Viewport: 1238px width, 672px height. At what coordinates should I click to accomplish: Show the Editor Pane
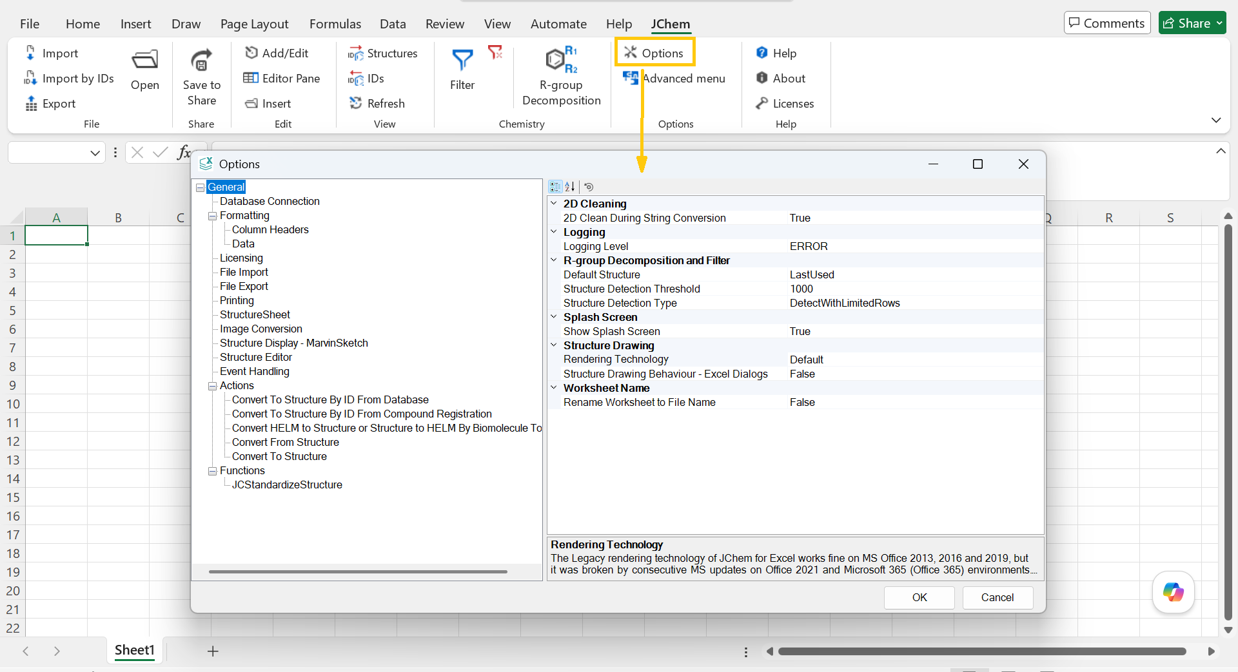(282, 78)
